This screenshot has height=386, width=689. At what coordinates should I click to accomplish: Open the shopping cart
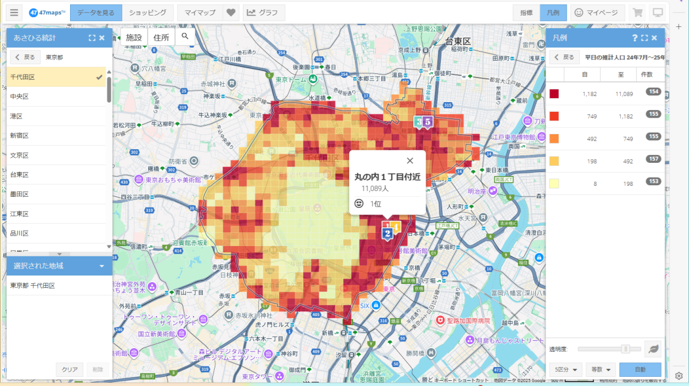tap(637, 13)
